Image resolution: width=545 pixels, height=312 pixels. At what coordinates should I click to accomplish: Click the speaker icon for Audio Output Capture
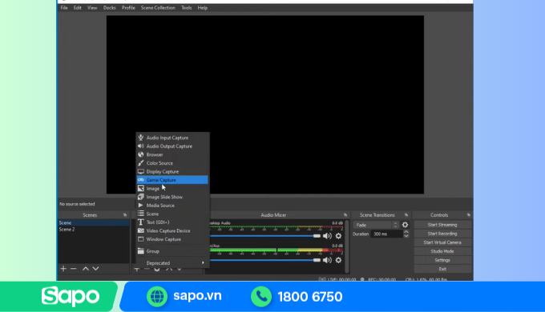tap(141, 146)
